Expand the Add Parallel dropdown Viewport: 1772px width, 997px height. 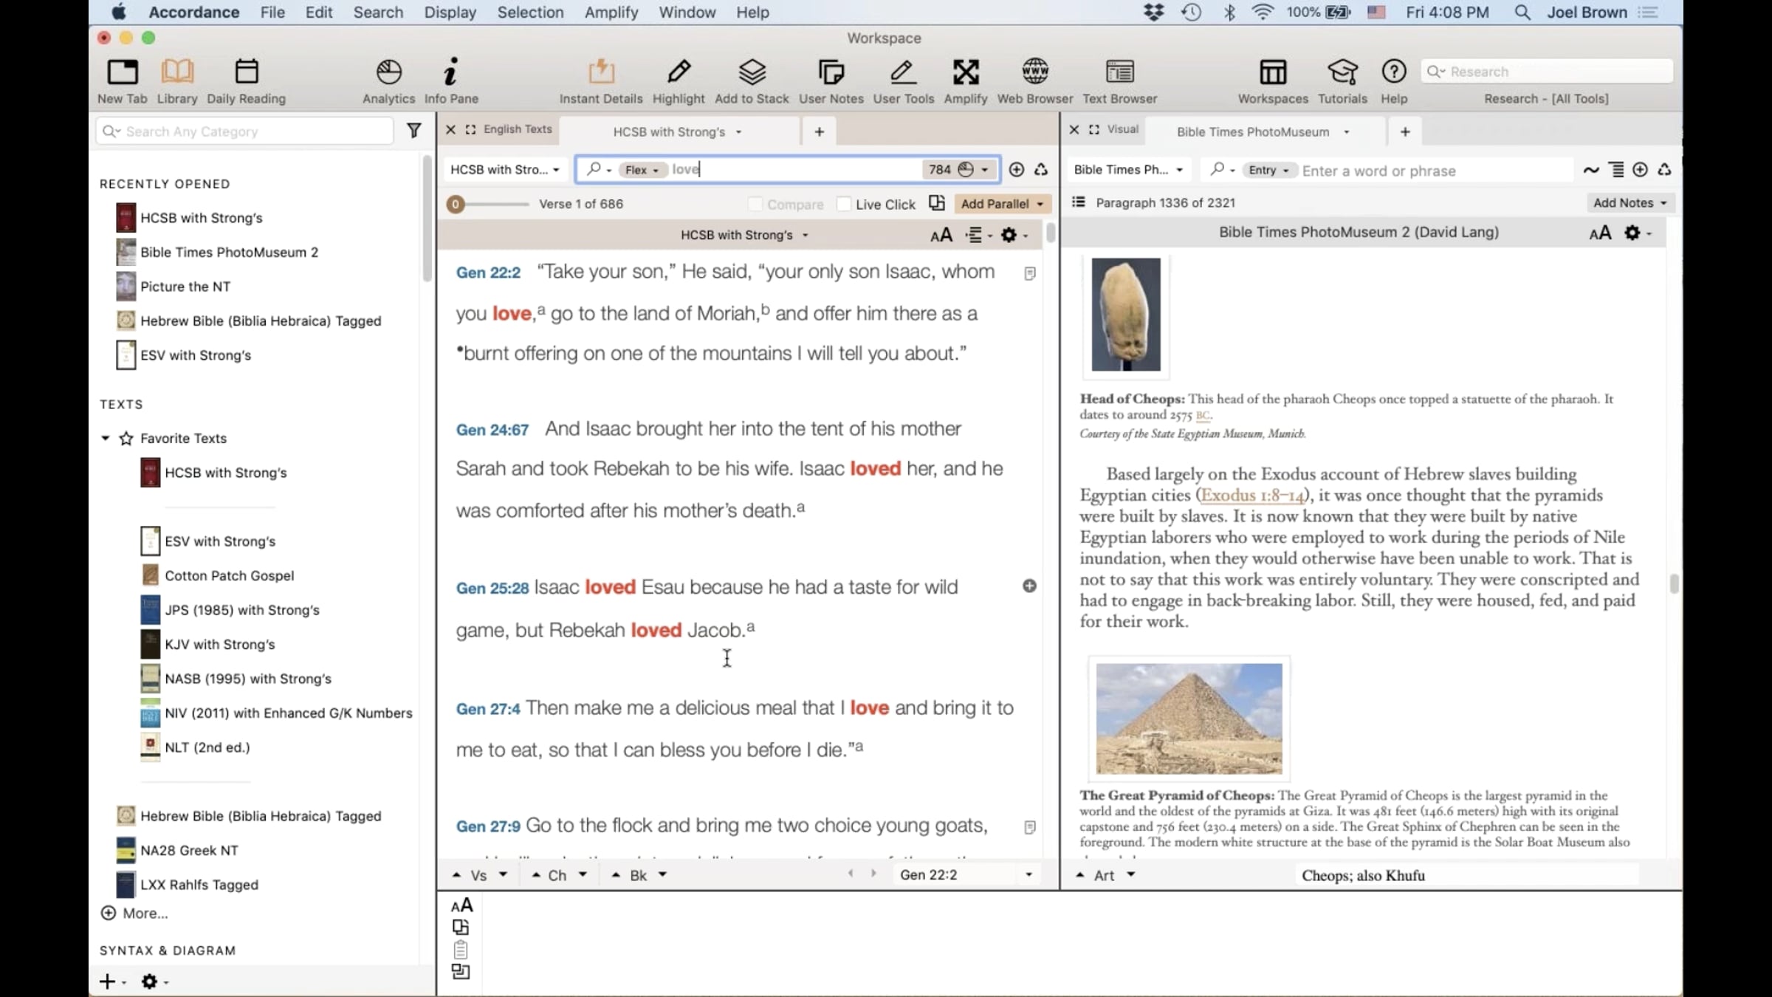click(1002, 204)
